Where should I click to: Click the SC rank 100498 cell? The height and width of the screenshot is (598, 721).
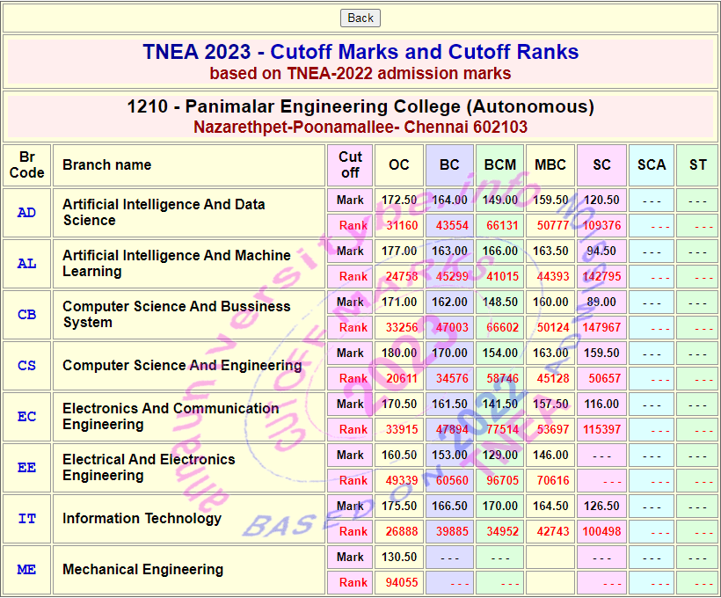pyautogui.click(x=602, y=532)
